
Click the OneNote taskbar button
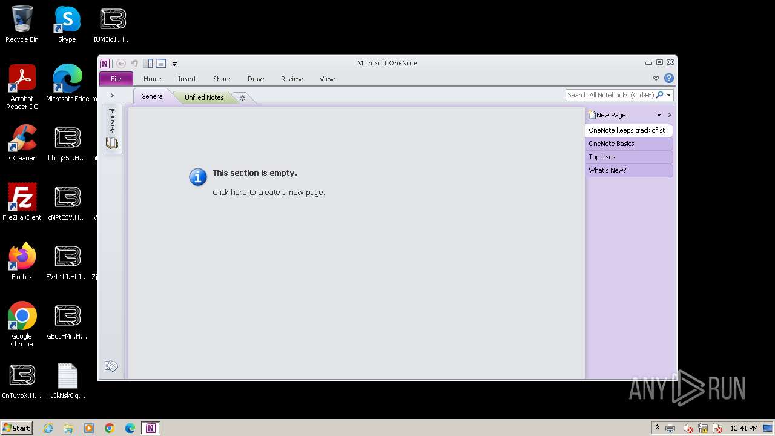click(x=151, y=428)
